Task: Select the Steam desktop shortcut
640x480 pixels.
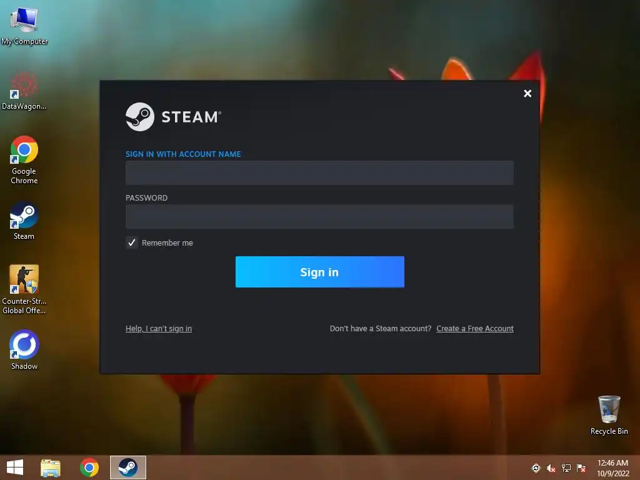Action: click(24, 221)
